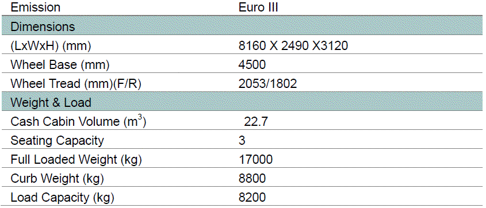This screenshot has height=208, width=486.
Task: Select the Curb Weight (kg) label
Action: tap(57, 179)
